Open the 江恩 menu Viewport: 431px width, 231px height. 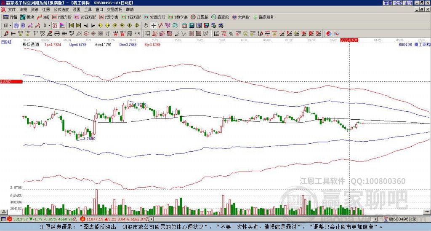click(x=46, y=9)
